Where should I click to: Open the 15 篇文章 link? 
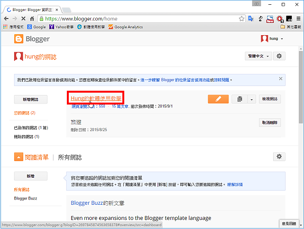pos(120,106)
